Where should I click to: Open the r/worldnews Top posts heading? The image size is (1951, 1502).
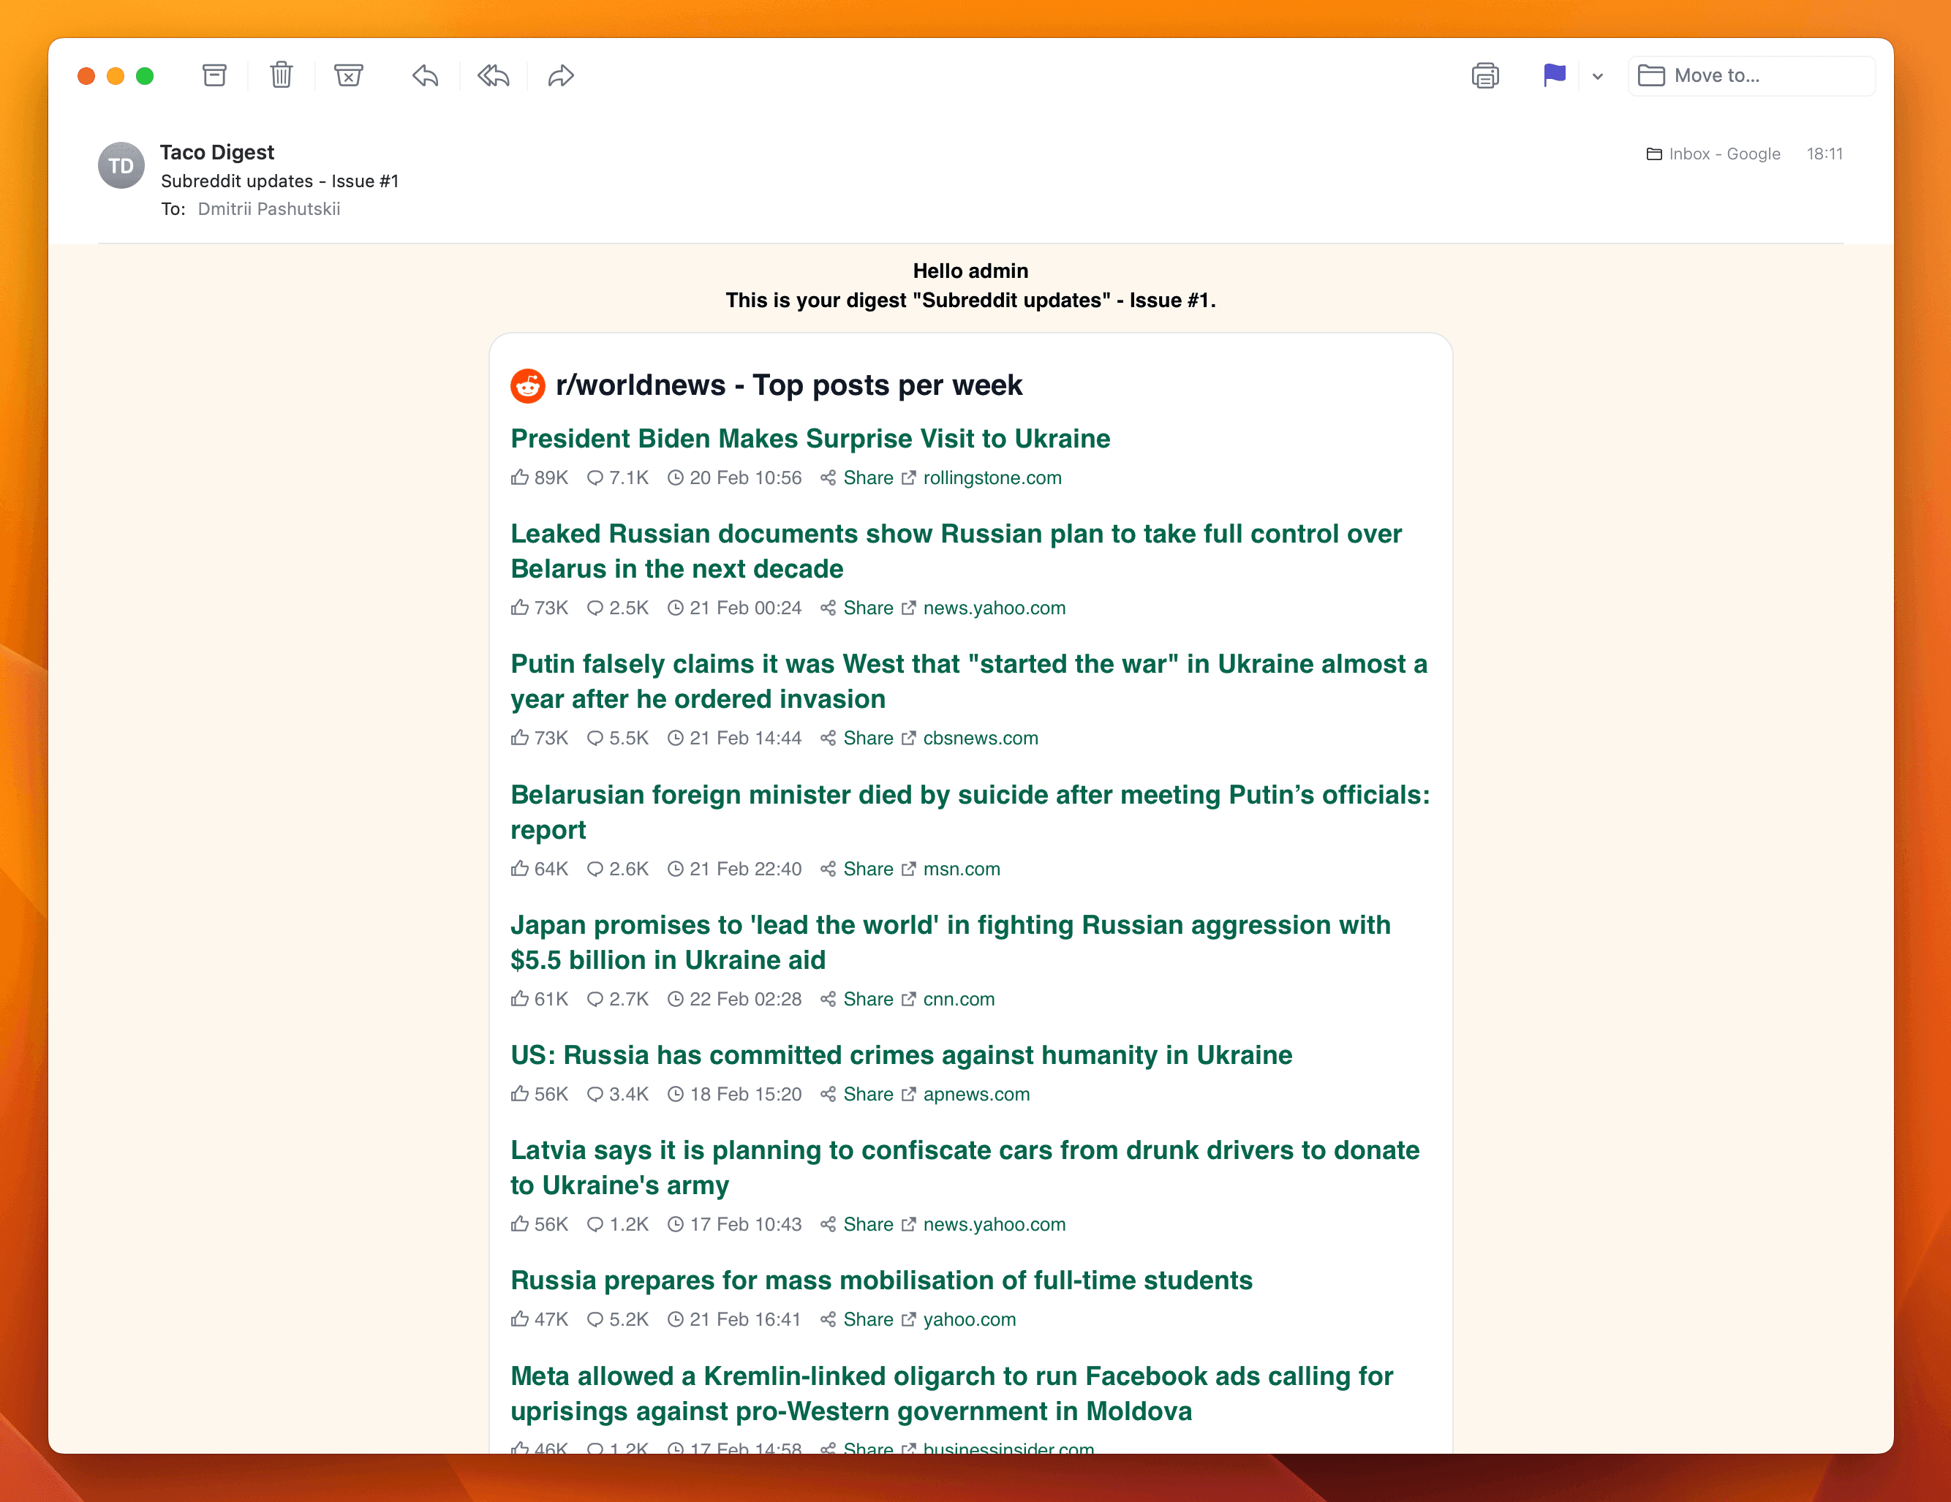[789, 385]
